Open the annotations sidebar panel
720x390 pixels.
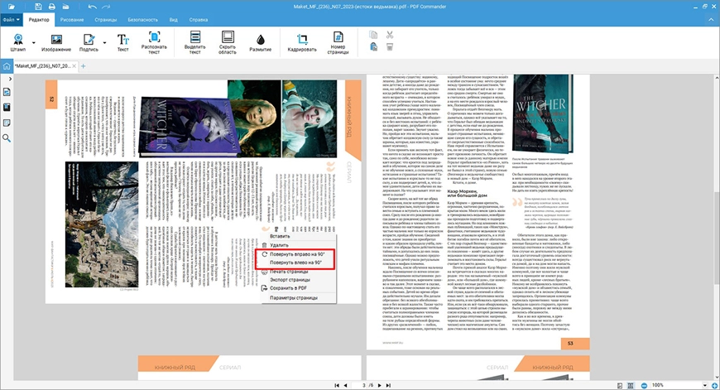coord(7,123)
